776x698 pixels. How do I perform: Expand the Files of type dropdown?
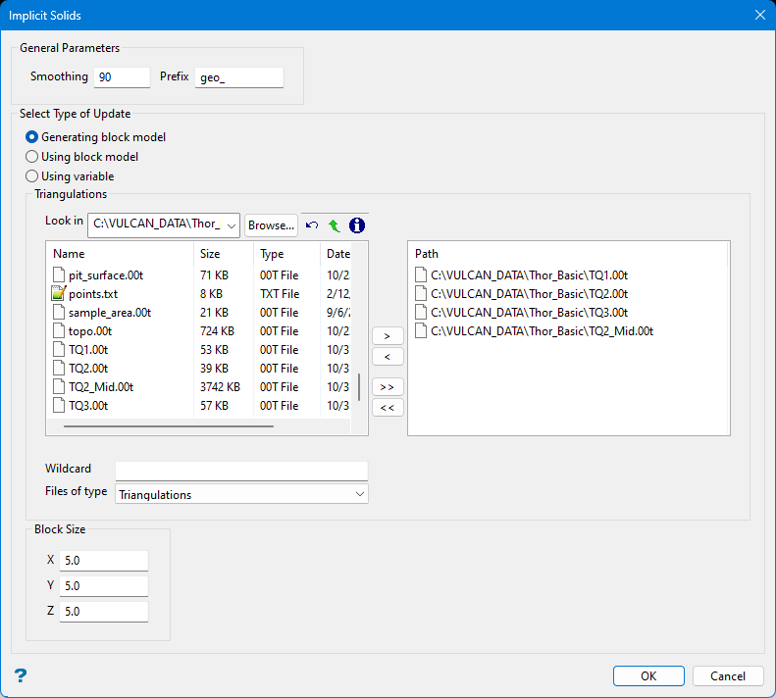tap(359, 495)
